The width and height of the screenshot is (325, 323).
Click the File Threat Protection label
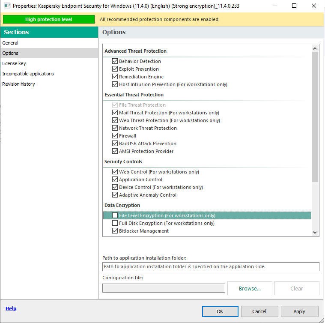coord(143,105)
